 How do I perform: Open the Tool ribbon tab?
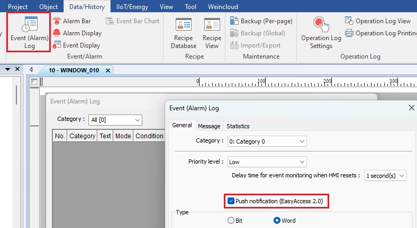(x=191, y=7)
